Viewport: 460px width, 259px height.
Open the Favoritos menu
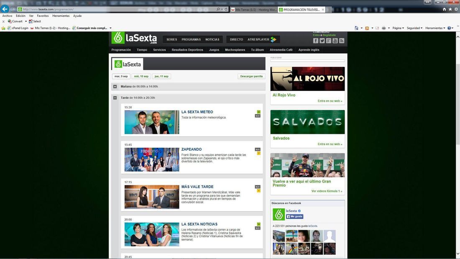tap(43, 16)
